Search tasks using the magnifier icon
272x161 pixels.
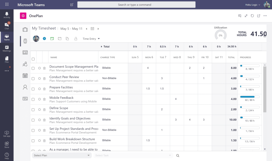(x=178, y=156)
